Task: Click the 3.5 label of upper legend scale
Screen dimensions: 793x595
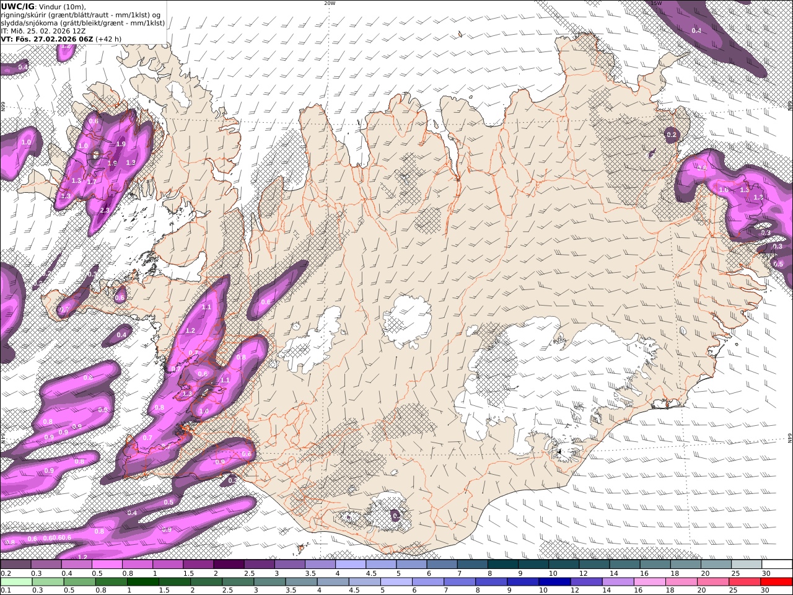Action: [311, 573]
